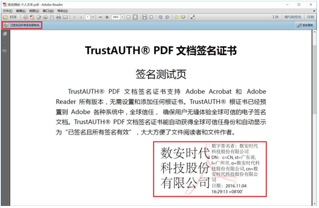Click the 签名测试页 subtitle
The image size is (319, 208).
pos(161,74)
